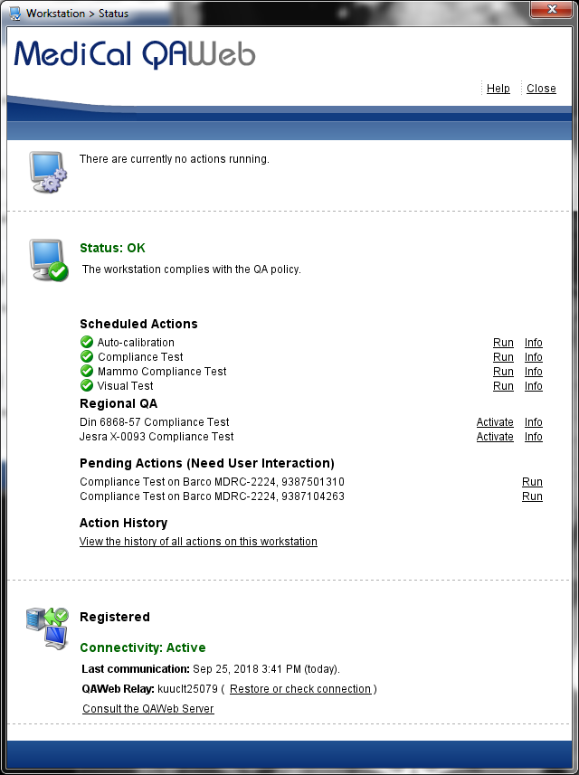Run the Visual Test
The height and width of the screenshot is (775, 579).
(x=503, y=385)
